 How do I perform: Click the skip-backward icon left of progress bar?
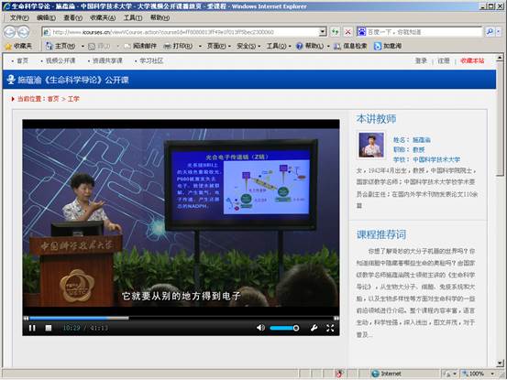tap(26, 318)
